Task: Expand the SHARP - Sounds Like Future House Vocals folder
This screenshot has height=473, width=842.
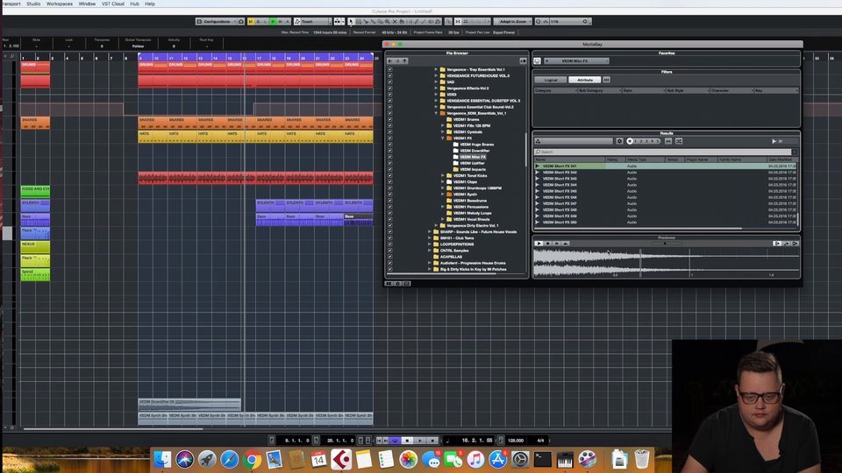Action: (x=430, y=231)
